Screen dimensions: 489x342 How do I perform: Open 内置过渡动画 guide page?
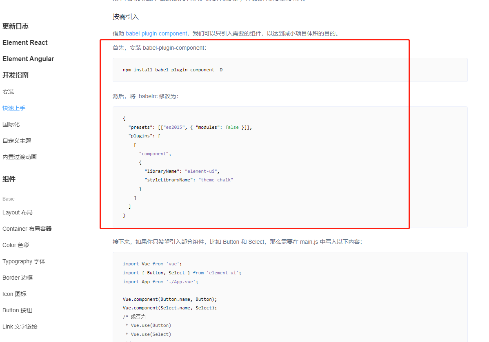click(x=20, y=157)
